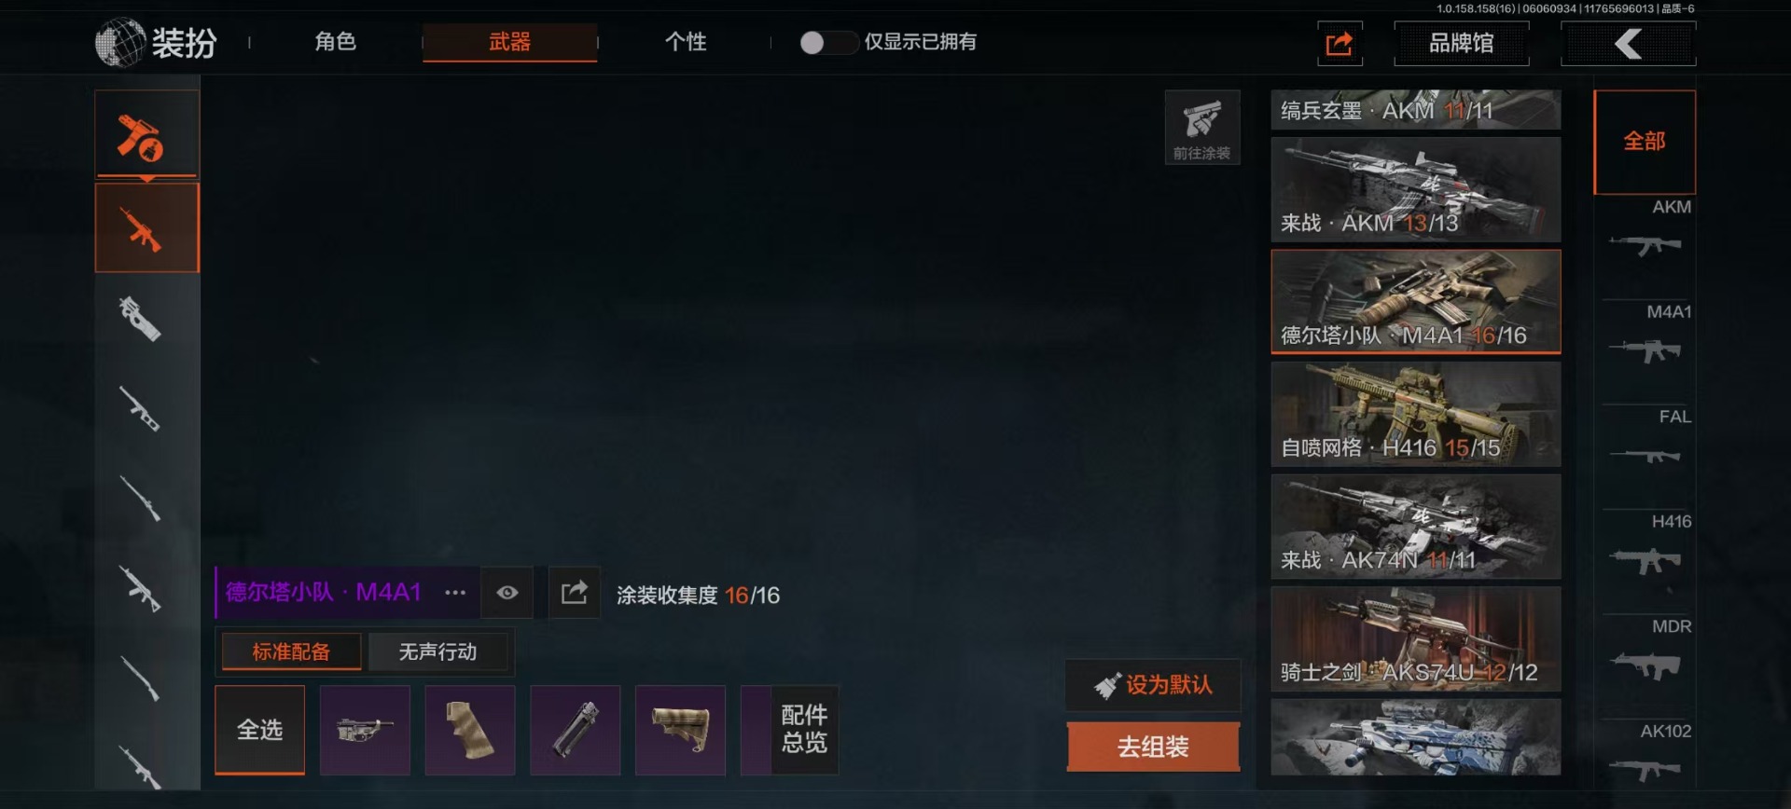The image size is (1791, 809).
Task: Toggle preview eye icon for M4A1 skin
Action: 507,593
